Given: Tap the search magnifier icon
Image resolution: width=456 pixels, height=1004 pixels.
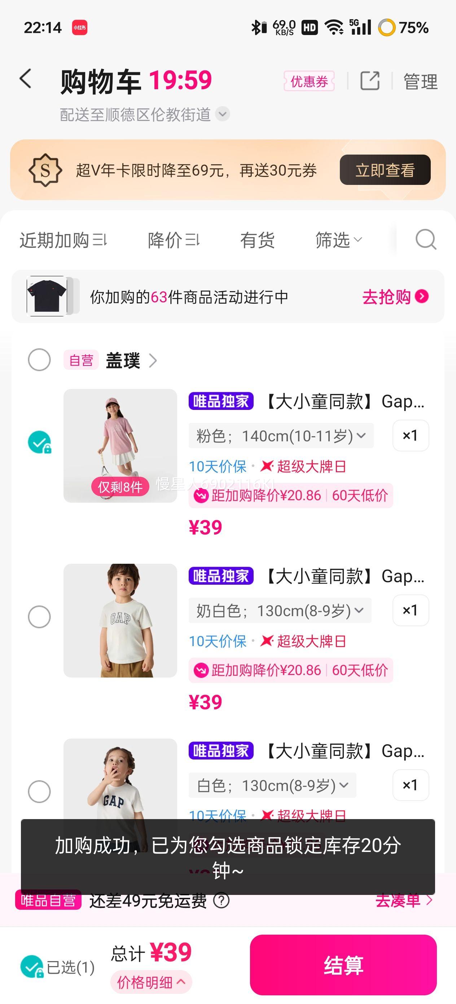Looking at the screenshot, I should (x=426, y=239).
